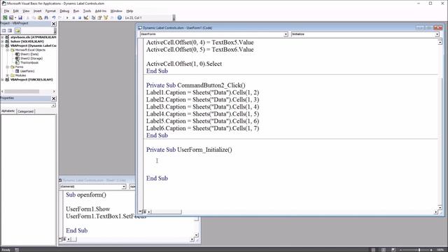This screenshot has width=448, height=252.
Task: Click View Code icon in Project panel
Action: [4, 31]
